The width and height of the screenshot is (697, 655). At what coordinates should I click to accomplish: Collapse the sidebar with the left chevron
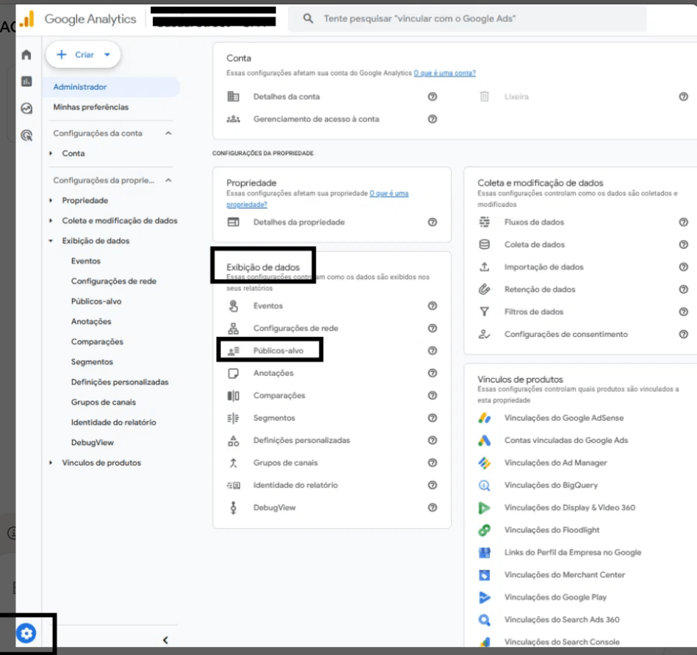165,640
